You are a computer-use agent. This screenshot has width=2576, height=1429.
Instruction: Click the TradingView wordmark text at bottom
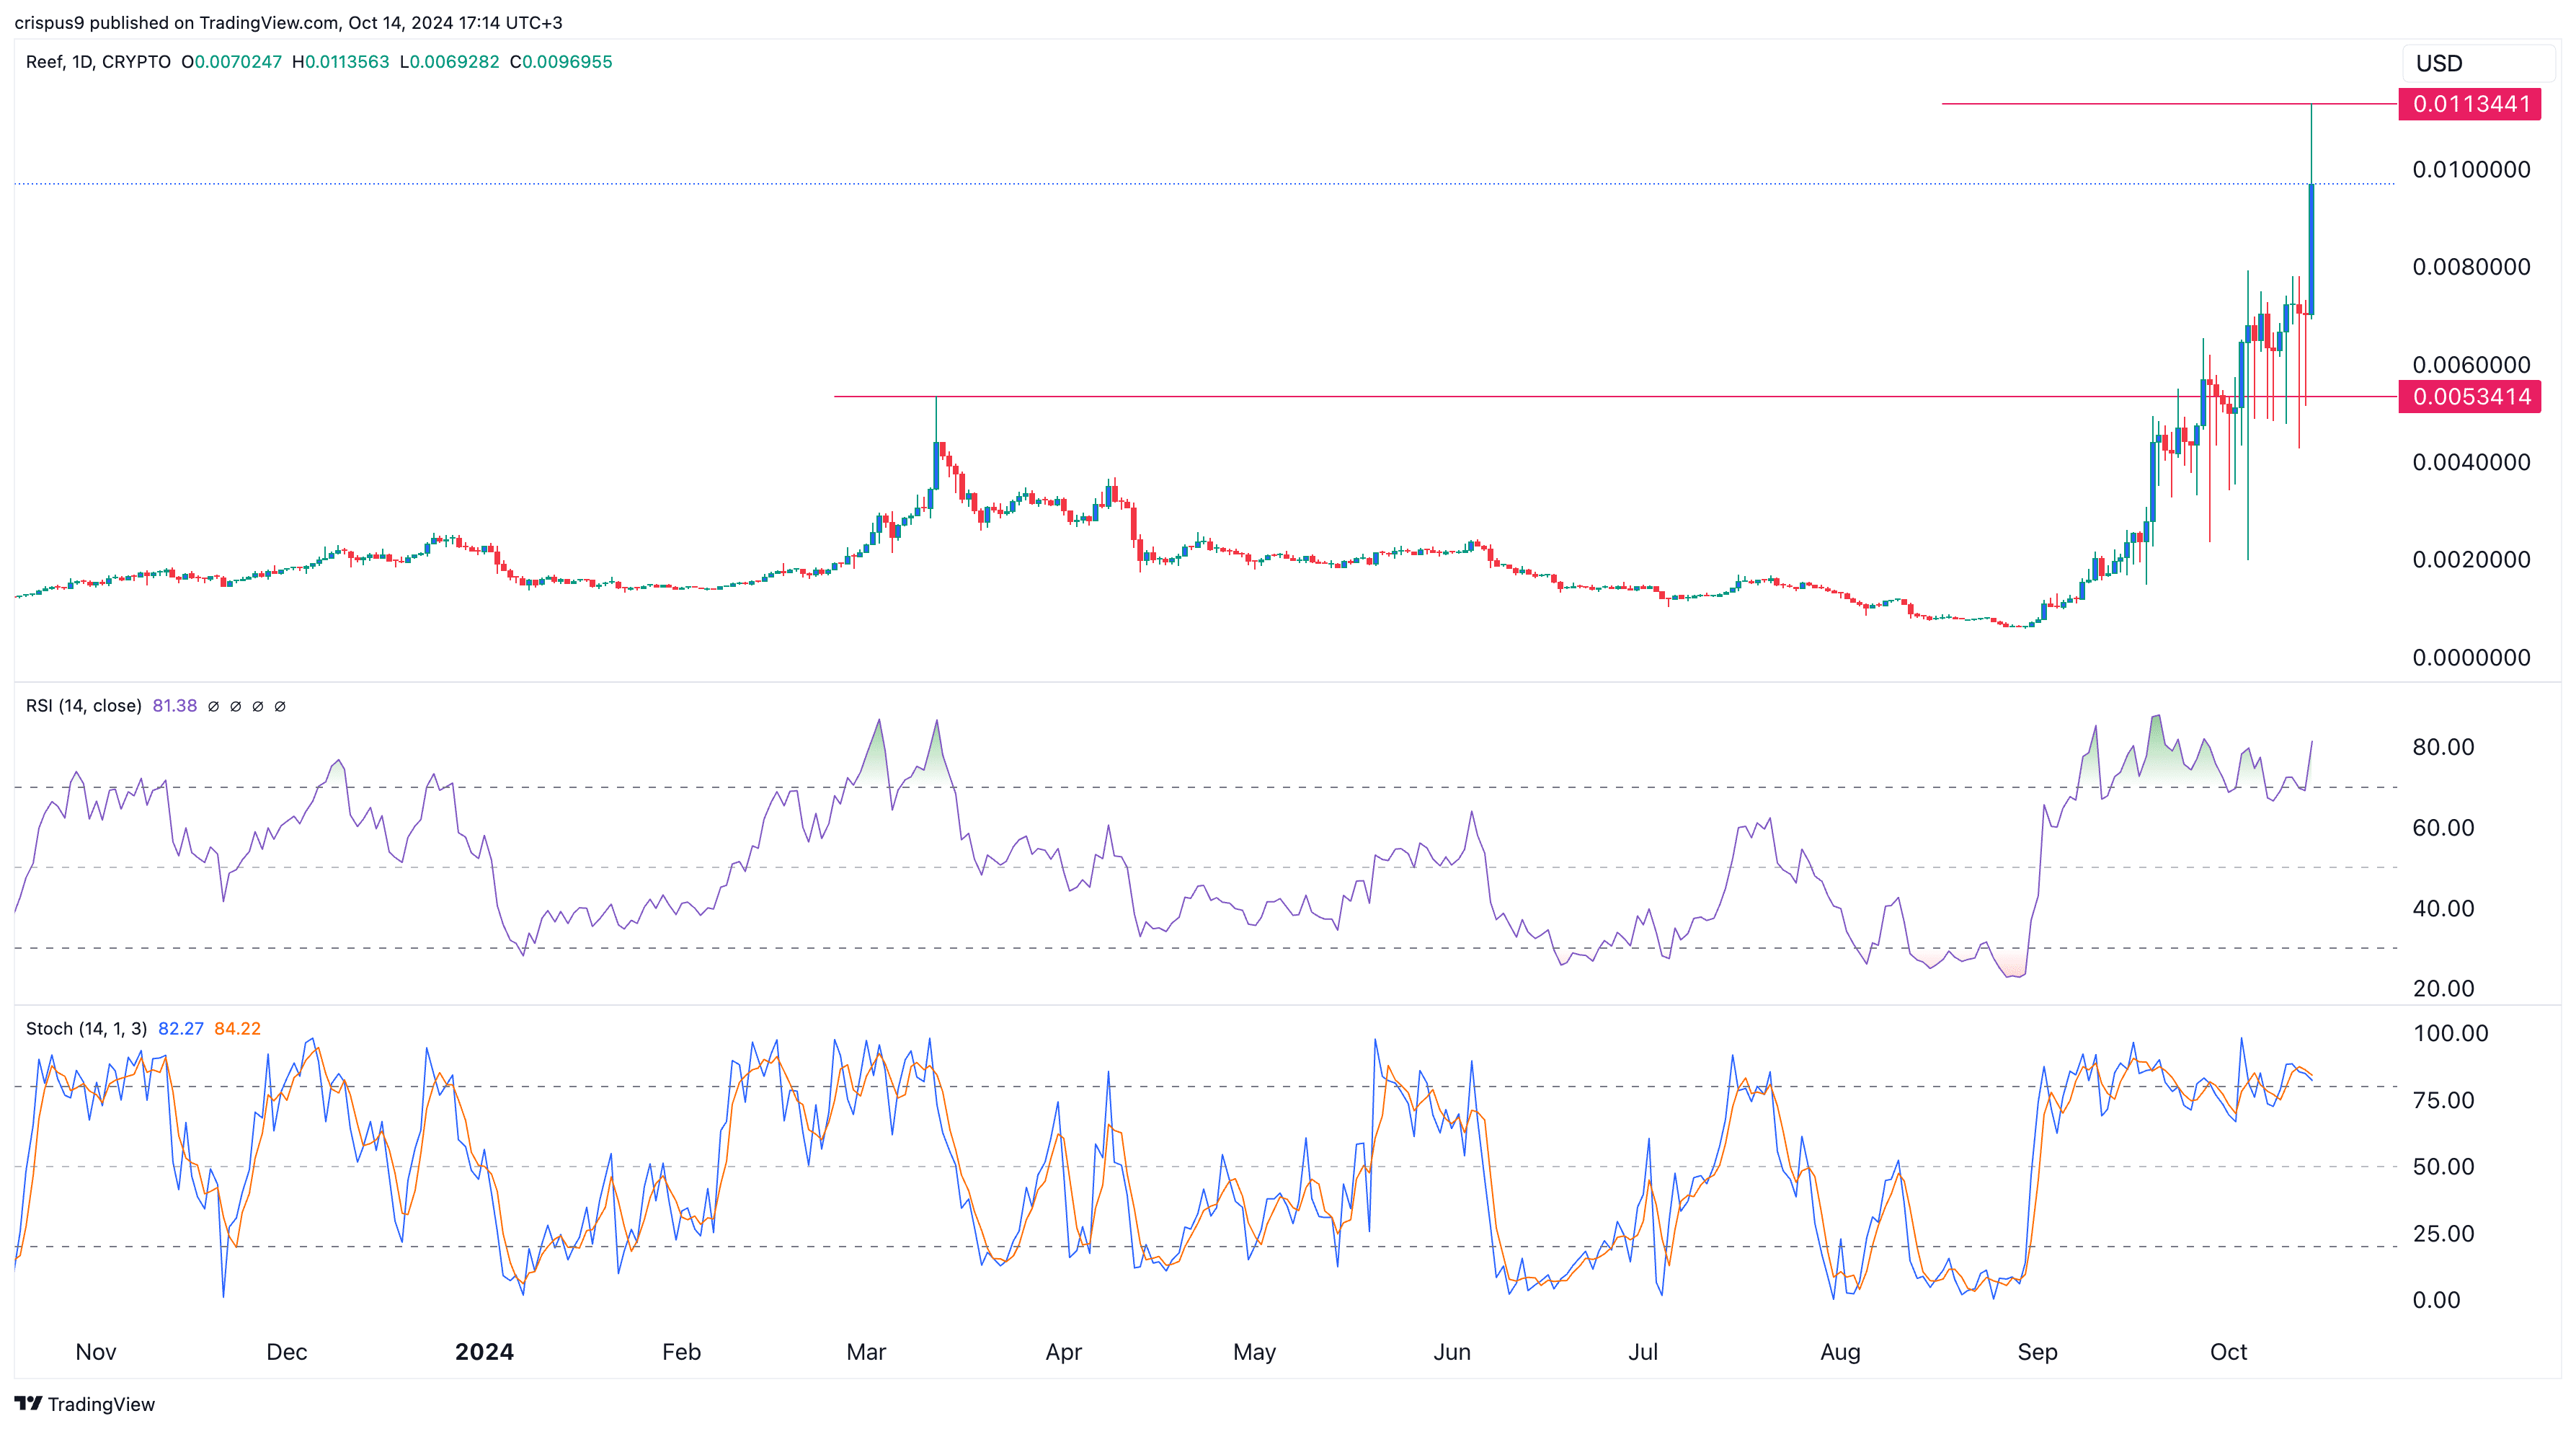point(101,1404)
